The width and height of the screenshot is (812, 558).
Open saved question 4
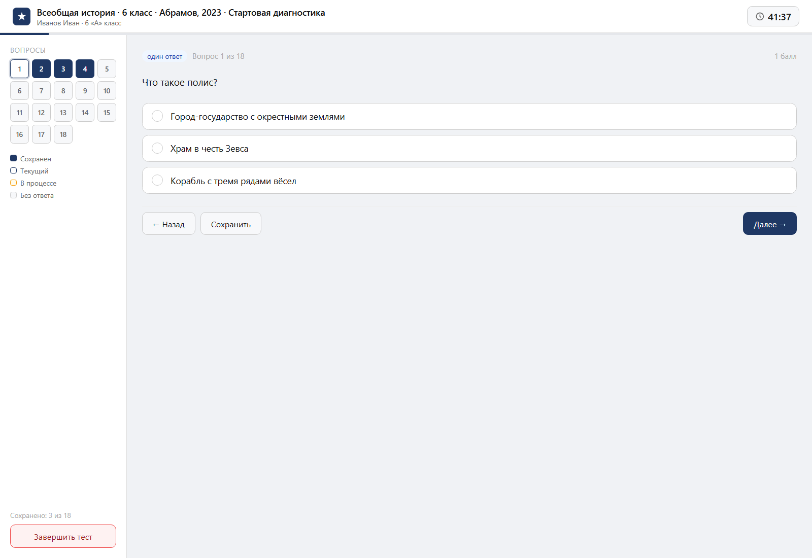(85, 69)
